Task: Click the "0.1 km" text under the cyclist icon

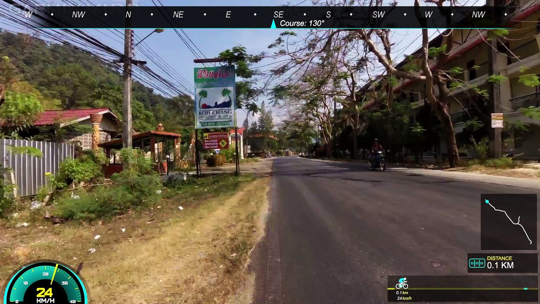Action: coord(402,293)
